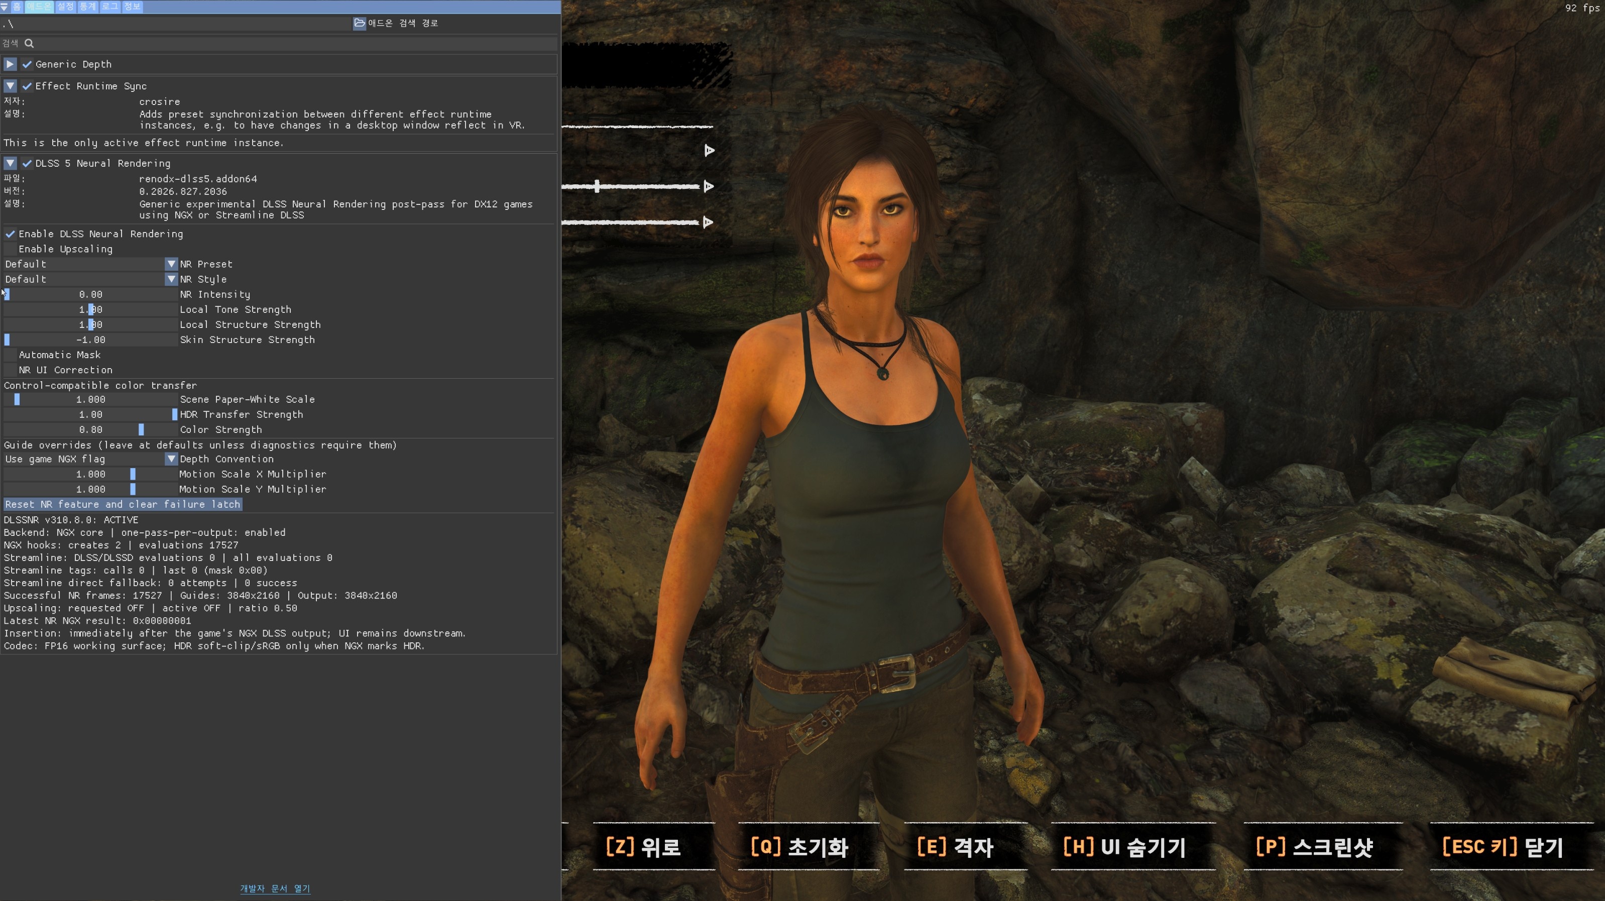The width and height of the screenshot is (1605, 901).
Task: Open the 개발자 문서 열기 link
Action: coord(275,888)
